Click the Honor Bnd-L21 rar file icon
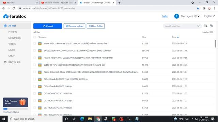The image size is (218, 122). [40, 43]
